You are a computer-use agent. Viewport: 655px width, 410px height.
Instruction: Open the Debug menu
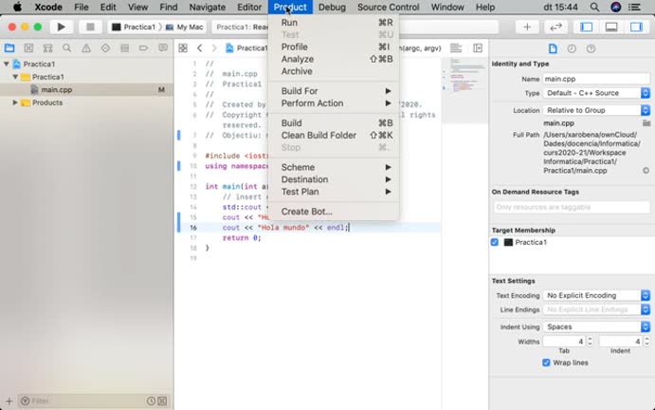(x=332, y=7)
